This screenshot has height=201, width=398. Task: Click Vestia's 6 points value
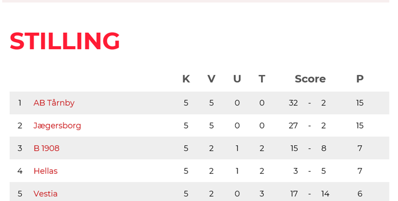360,193
